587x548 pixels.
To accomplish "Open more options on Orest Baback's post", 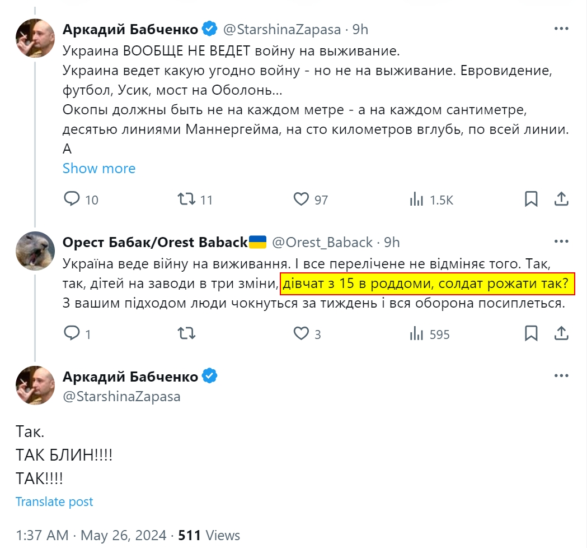I will [561, 242].
